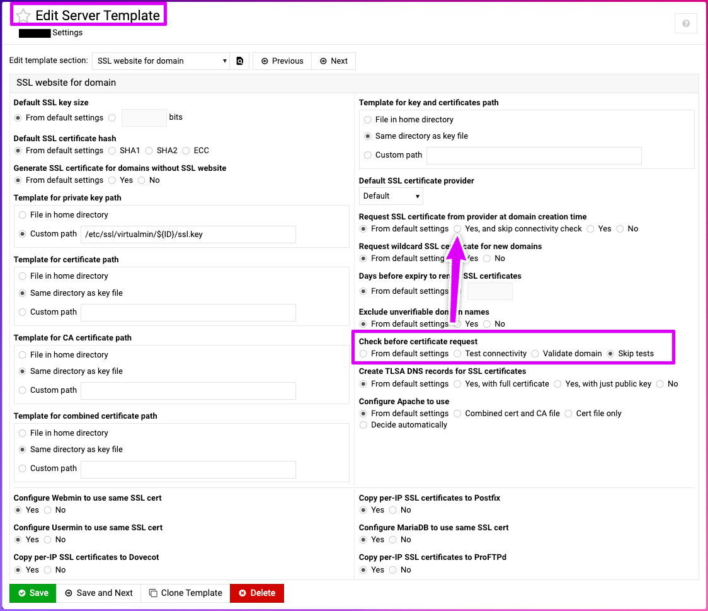Select Validate domain radio option
Screen dimensions: 708x611
535,354
